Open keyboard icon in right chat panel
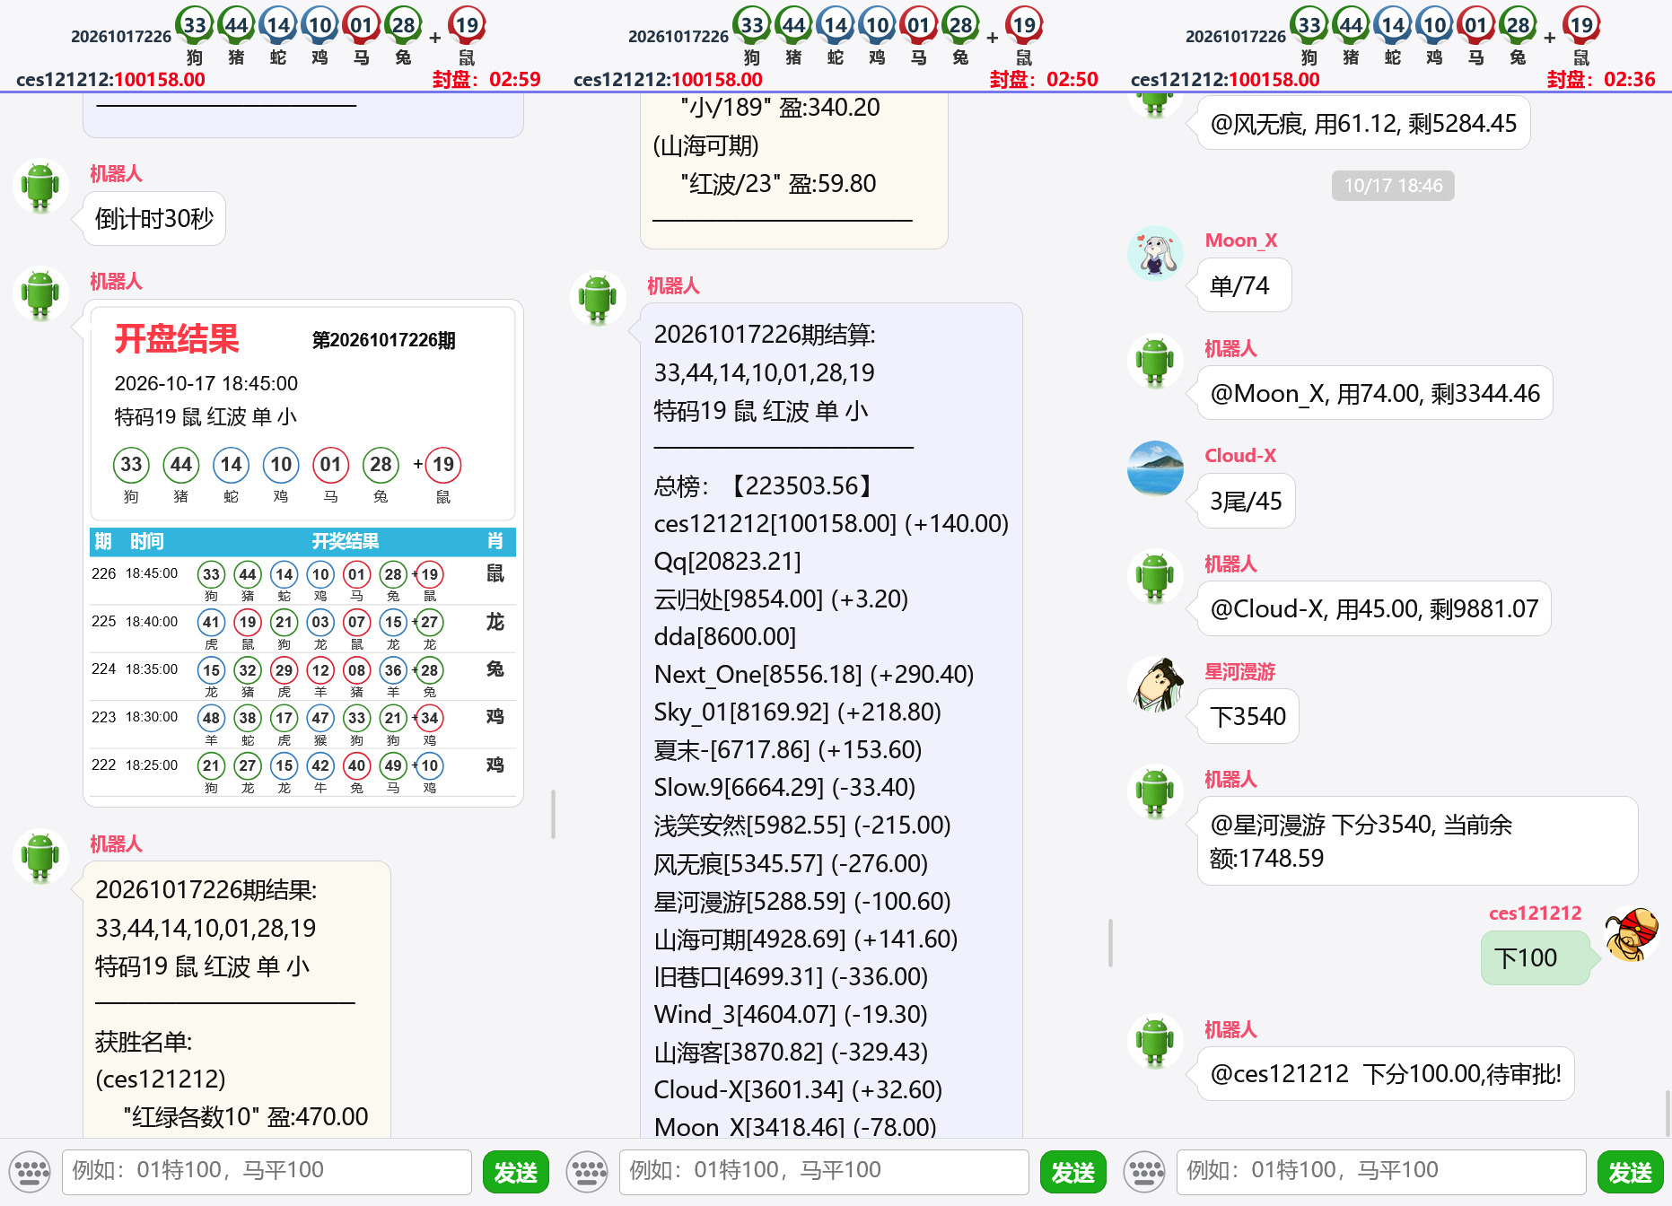The width and height of the screenshot is (1672, 1206). tap(1146, 1172)
